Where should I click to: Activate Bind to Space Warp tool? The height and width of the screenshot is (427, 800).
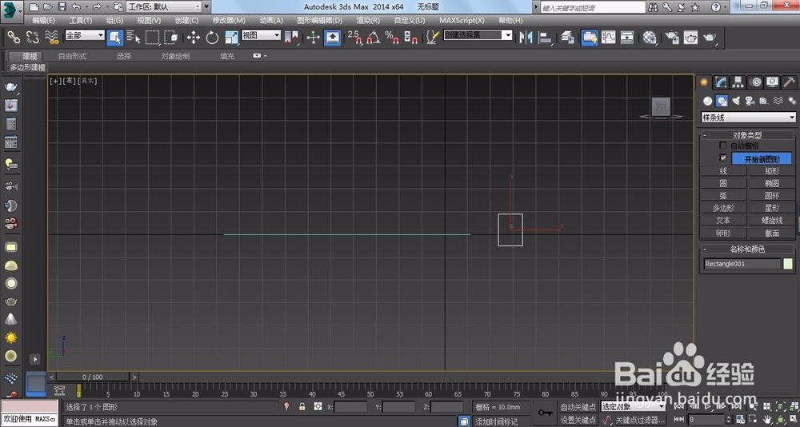51,37
